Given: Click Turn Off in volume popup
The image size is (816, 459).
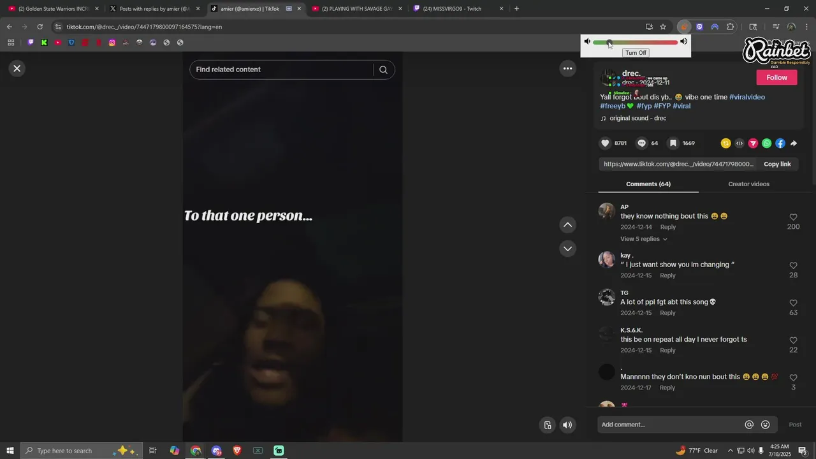Looking at the screenshot, I should tap(636, 53).
